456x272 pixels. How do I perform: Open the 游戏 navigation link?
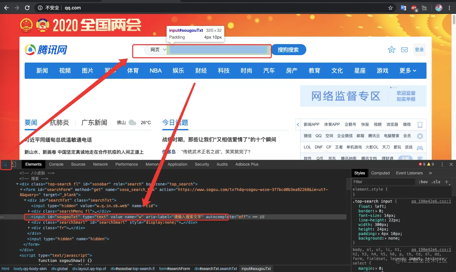tap(382, 71)
